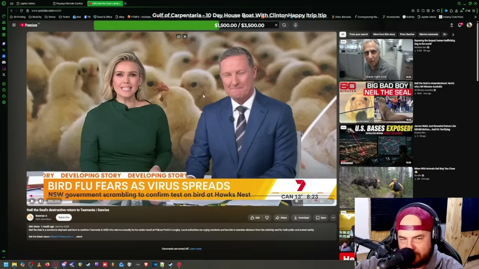Open the human trafficking ring video thumbnail
Image resolution: width=479 pixels, height=269 pixels.
[376, 59]
